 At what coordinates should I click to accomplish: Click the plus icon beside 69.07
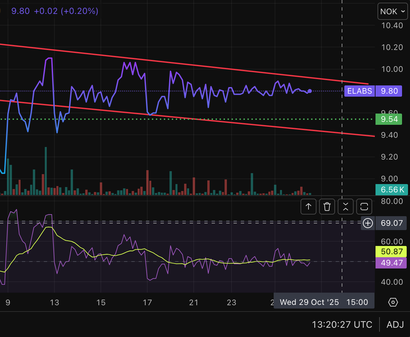coord(368,223)
